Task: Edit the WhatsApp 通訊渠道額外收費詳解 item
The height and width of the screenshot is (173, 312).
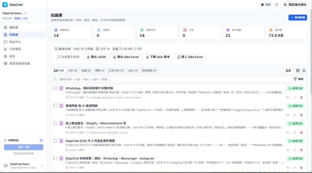Action: click(295, 98)
